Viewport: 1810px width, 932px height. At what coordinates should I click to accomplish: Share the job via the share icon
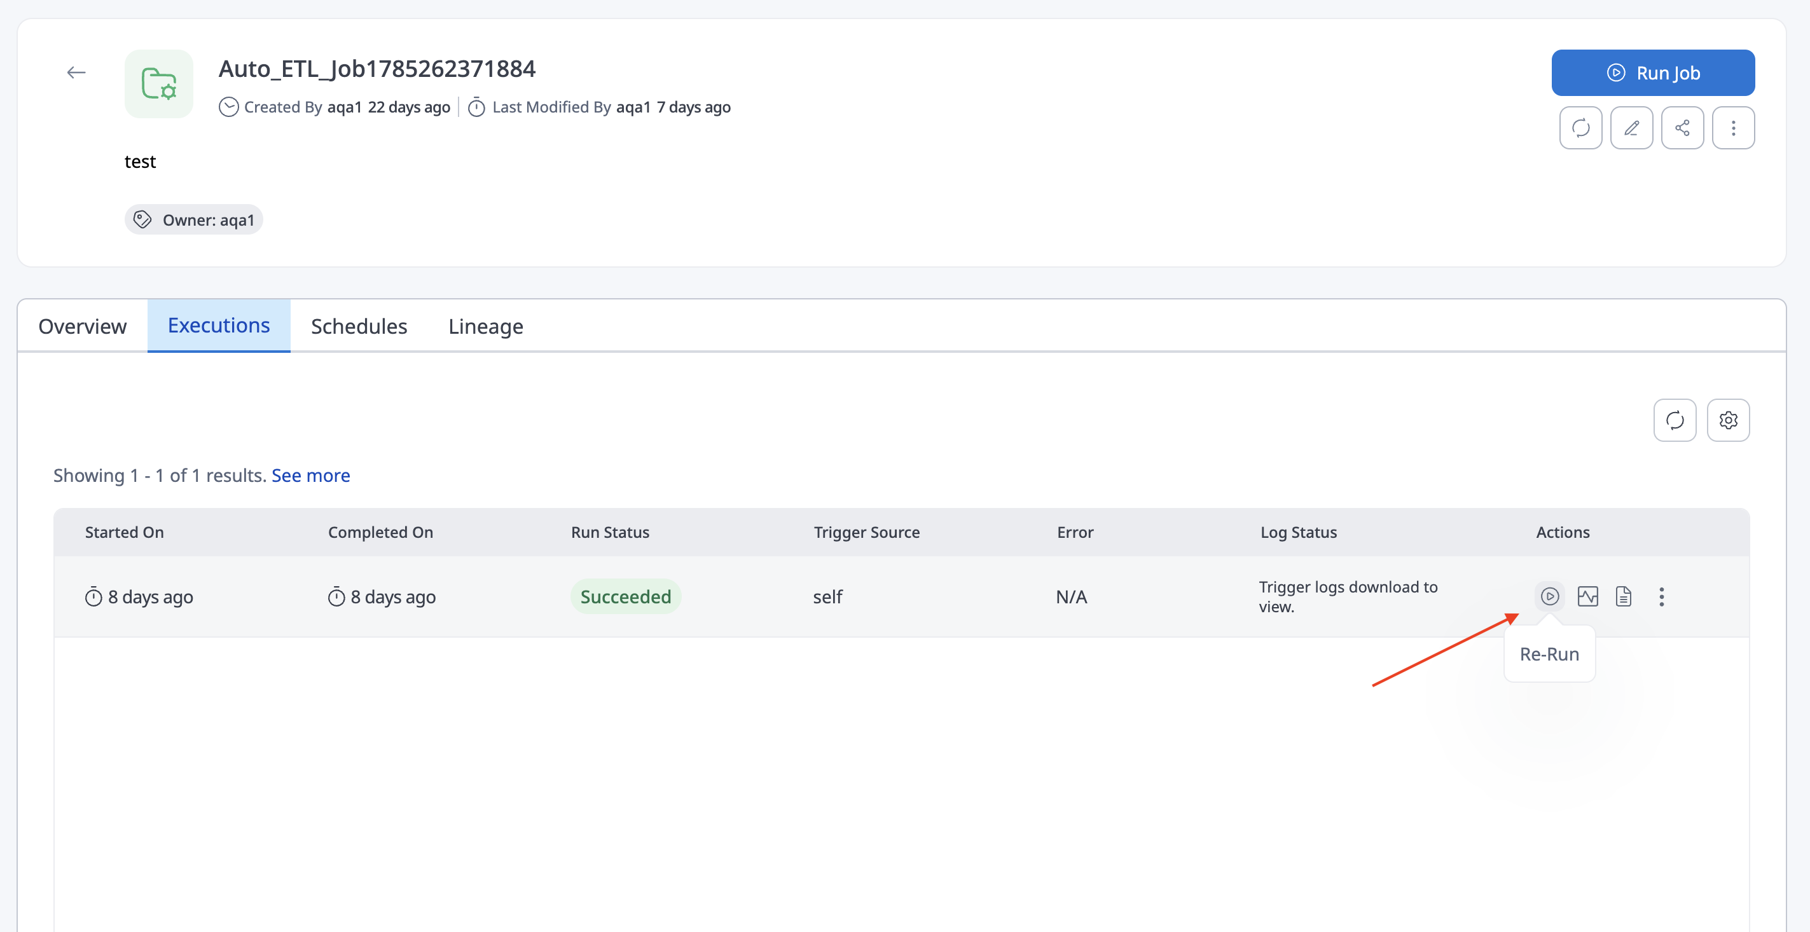[x=1682, y=128]
